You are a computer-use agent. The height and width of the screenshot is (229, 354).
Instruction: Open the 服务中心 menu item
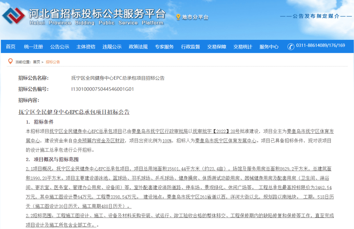(269, 47)
